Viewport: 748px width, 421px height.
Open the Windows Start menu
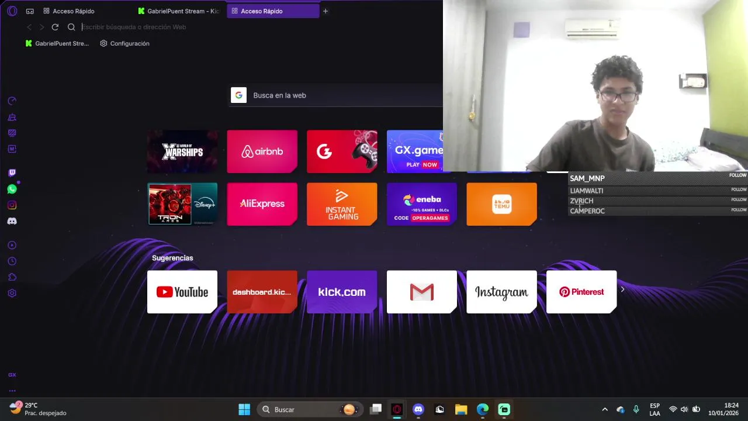coord(244,409)
